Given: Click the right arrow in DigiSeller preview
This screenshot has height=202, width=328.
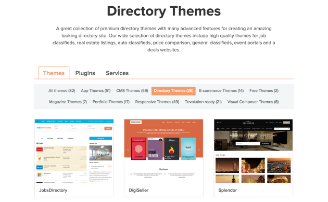Looking at the screenshot, I should click(x=199, y=150).
